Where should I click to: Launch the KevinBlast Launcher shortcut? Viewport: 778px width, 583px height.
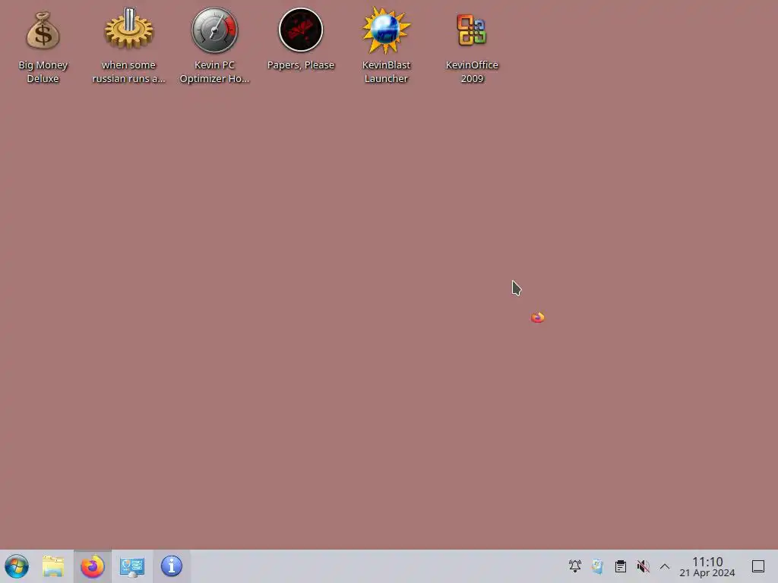click(x=386, y=30)
